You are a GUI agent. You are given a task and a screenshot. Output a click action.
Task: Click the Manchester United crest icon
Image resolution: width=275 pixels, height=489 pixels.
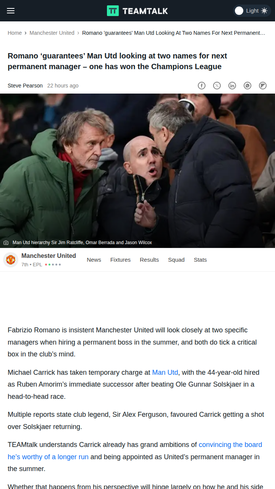pos(11,260)
